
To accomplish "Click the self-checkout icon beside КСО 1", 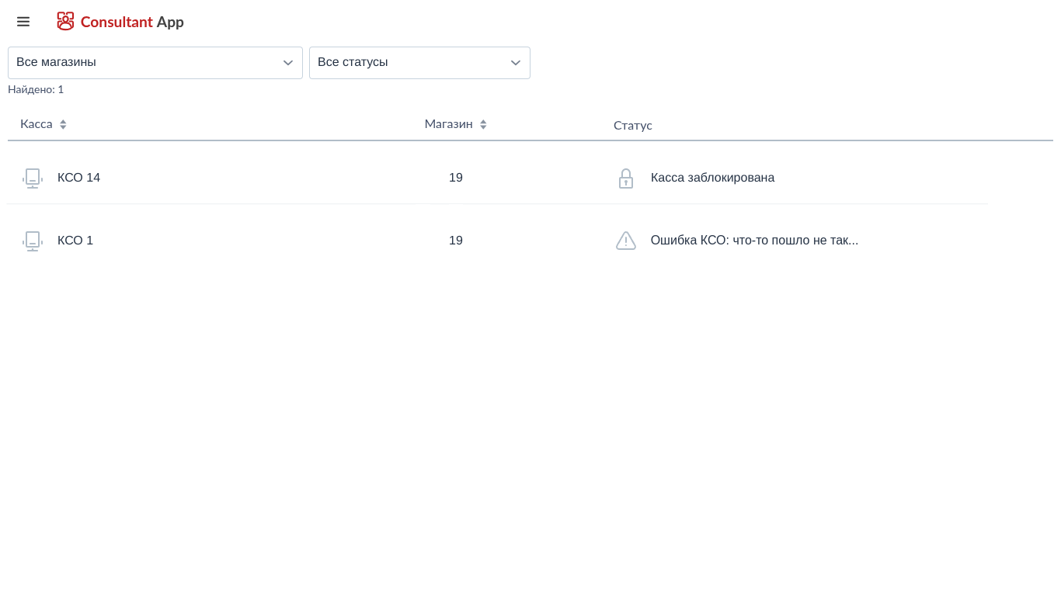I will [33, 241].
